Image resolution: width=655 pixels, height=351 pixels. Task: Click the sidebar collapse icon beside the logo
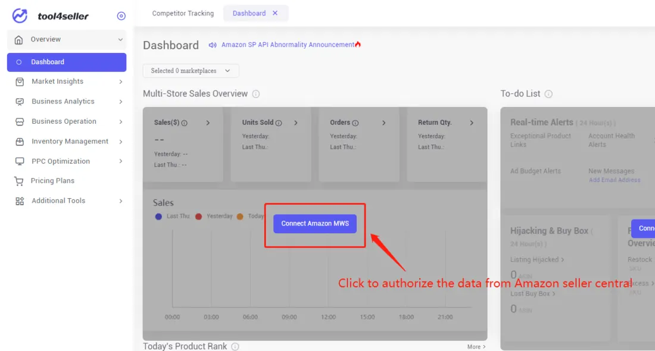pyautogui.click(x=121, y=15)
